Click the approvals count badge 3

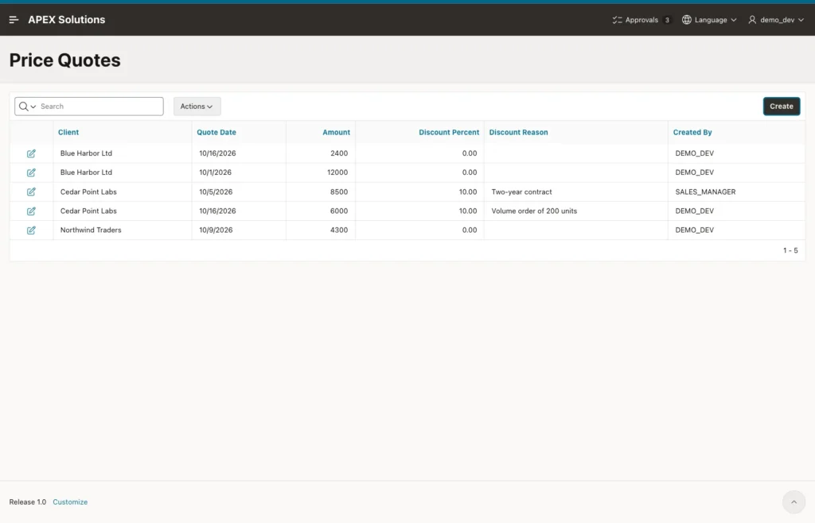[667, 20]
